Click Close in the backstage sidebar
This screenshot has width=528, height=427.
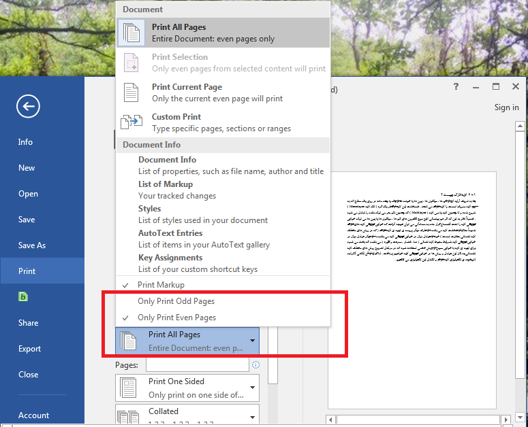[42, 375]
